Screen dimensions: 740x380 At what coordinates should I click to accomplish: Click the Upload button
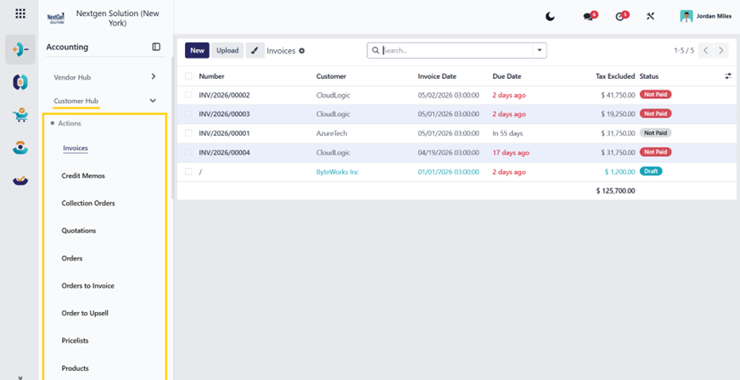coord(227,50)
